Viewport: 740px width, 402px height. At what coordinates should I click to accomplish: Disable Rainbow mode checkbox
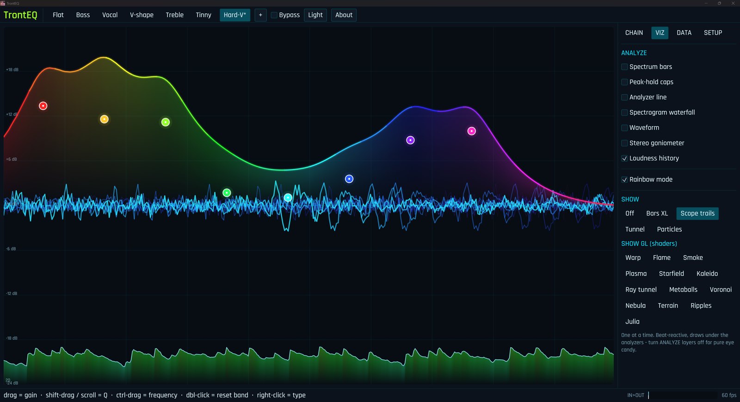coord(624,180)
